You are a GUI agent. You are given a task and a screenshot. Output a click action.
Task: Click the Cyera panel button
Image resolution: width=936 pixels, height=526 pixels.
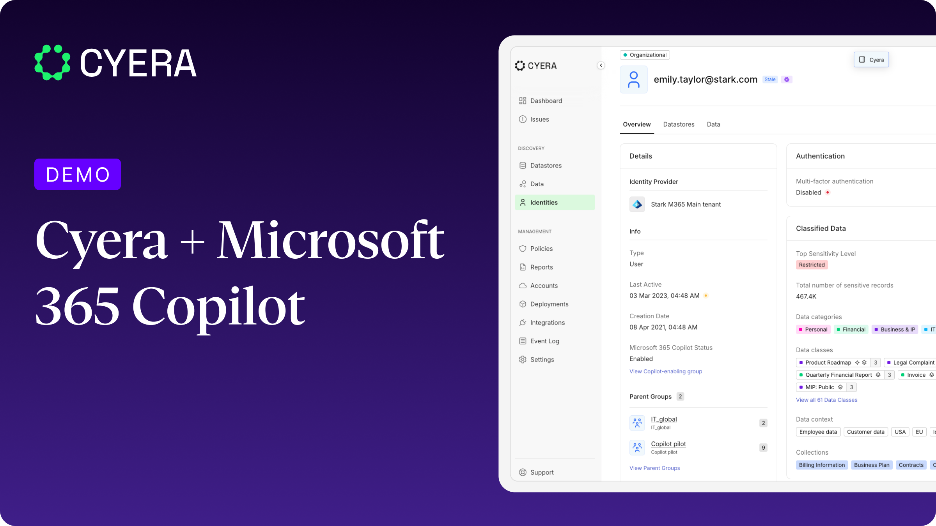[871, 60]
